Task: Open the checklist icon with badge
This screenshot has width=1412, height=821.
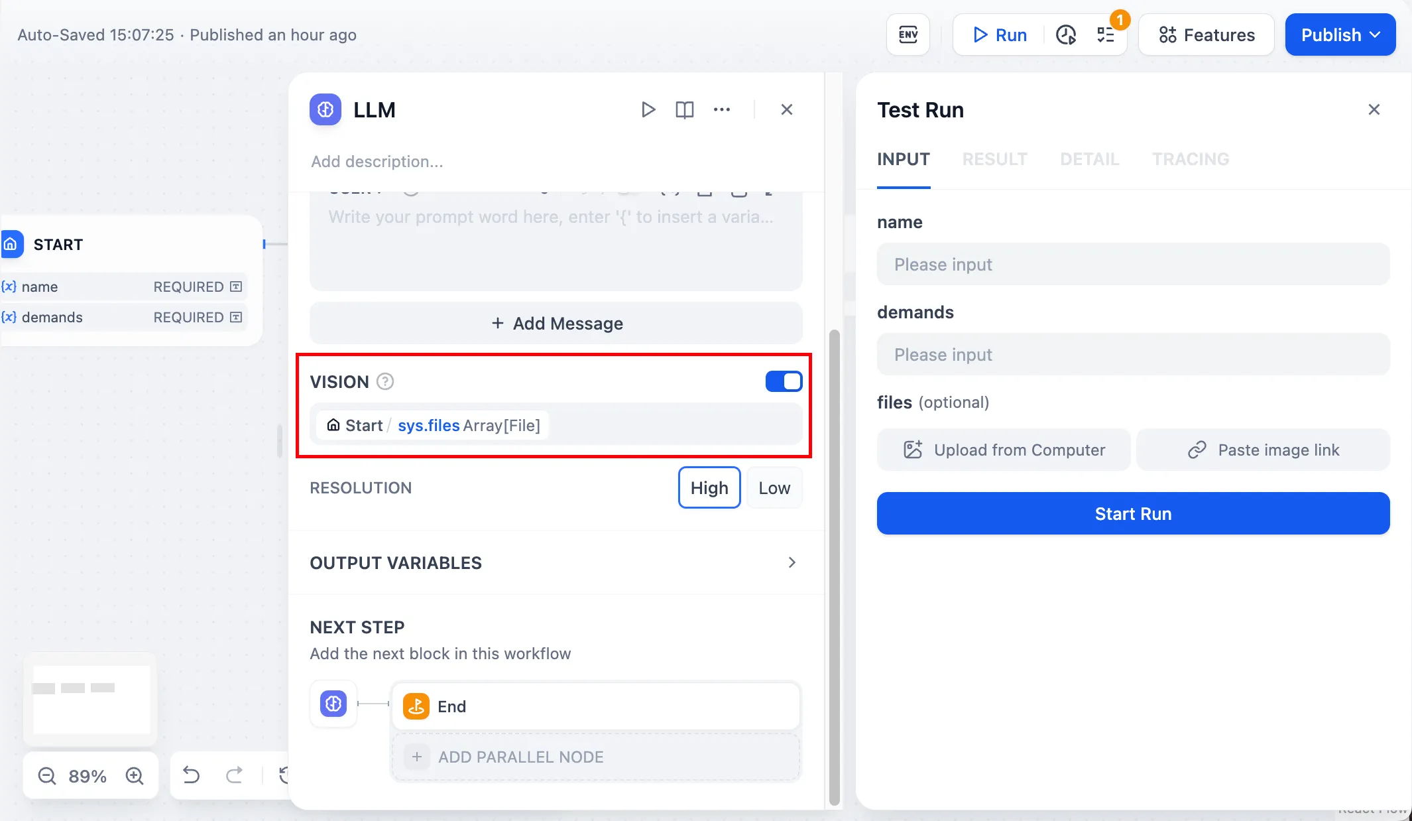Action: pos(1106,34)
